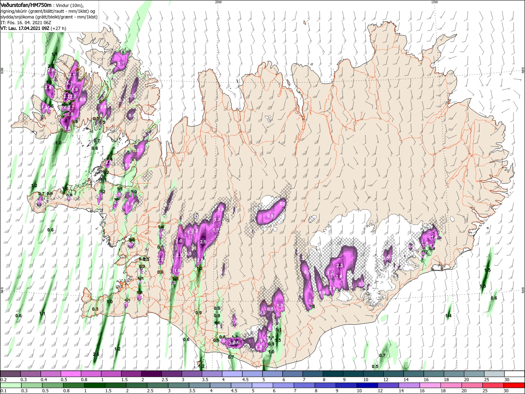This screenshot has width=525, height=394.
Task: Select the red swatch labeled 25 in the lower legend
Action: (493, 385)
